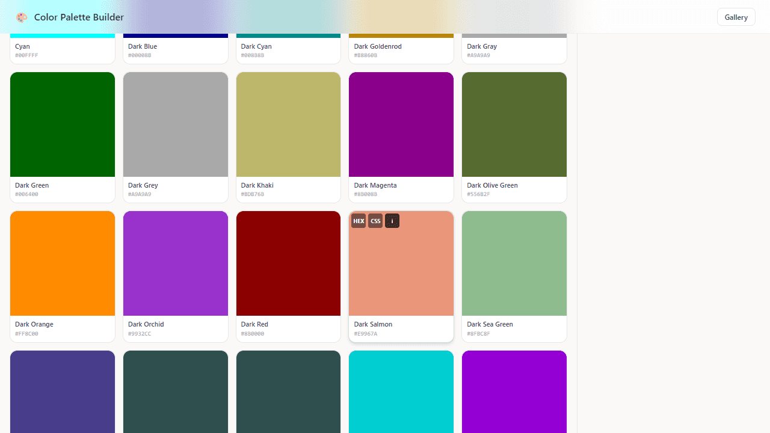Viewport: 770px width, 433px height.
Task: Click the dark violet swatch in bottom row
Action: point(514,392)
